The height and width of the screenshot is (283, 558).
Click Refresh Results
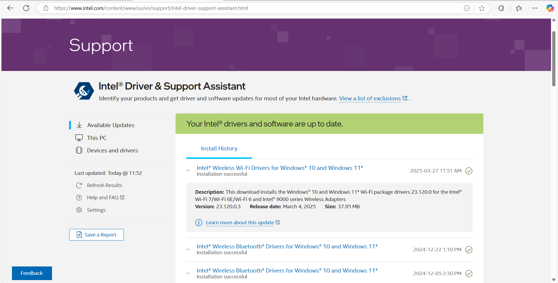tap(105, 185)
